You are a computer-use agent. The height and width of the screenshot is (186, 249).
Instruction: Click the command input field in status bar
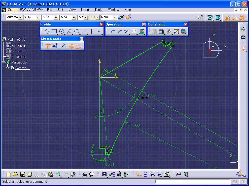coord(193,181)
